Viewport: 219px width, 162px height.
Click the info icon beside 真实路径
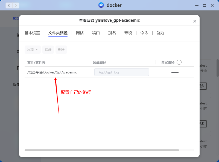coord(179,62)
